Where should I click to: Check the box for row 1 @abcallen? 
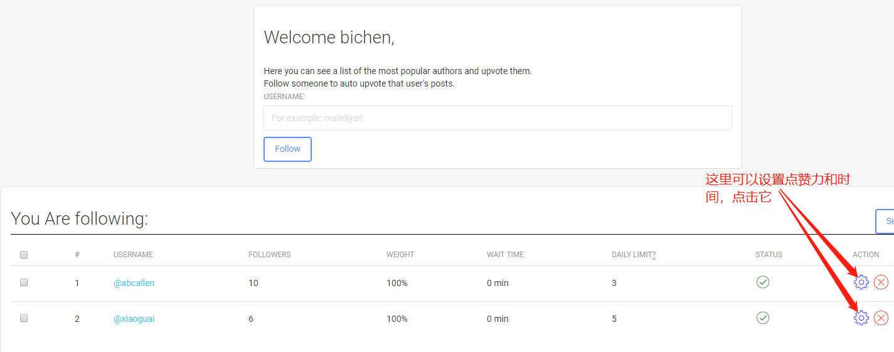point(24,282)
